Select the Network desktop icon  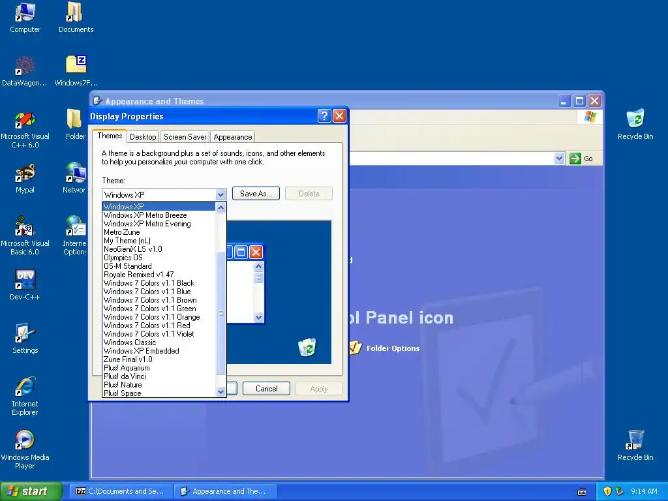pyautogui.click(x=74, y=179)
